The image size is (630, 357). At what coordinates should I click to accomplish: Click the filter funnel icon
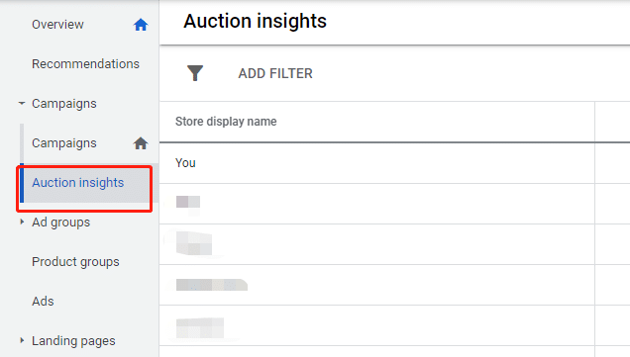195,73
